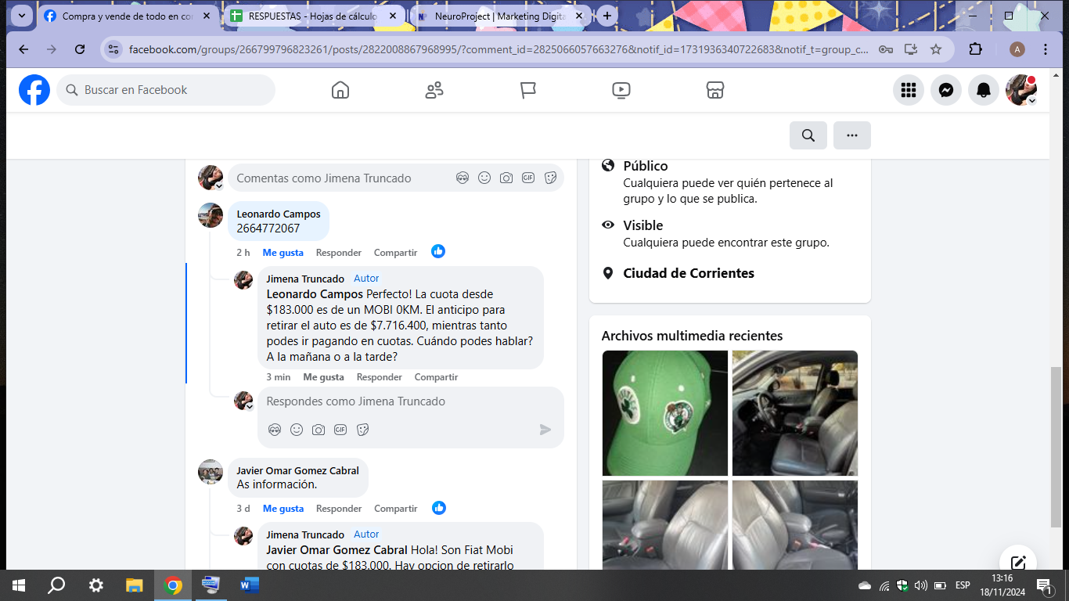The width and height of the screenshot is (1069, 601).
Task: Send reply with the arrow icon
Action: (545, 430)
